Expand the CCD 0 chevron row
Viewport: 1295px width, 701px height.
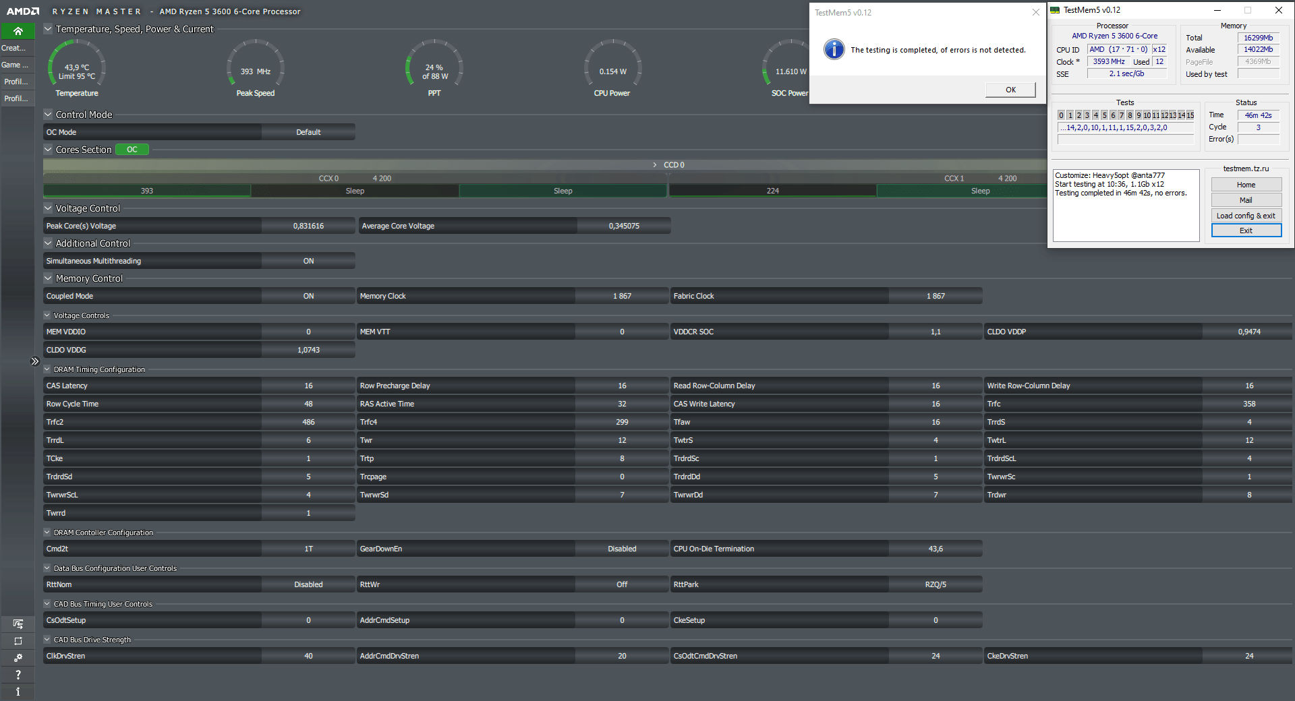[654, 165]
